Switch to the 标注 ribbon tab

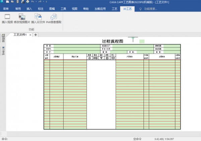click(41, 9)
